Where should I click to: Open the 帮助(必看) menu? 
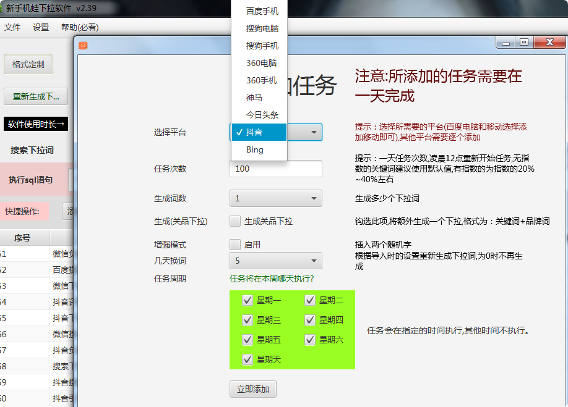[x=80, y=27]
